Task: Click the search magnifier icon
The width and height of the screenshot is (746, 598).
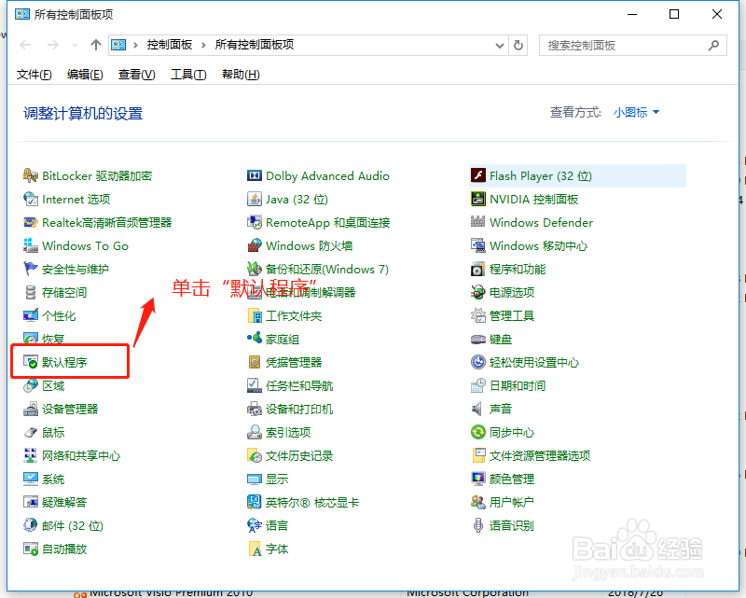Action: 713,45
